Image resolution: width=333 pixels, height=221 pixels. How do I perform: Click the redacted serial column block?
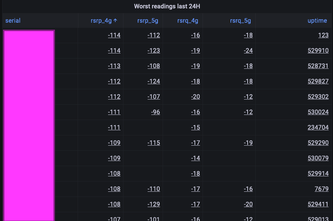(x=29, y=126)
